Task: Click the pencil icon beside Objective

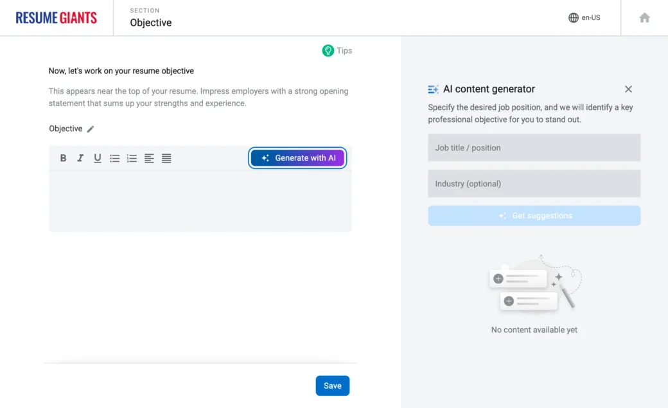Action: (91, 129)
